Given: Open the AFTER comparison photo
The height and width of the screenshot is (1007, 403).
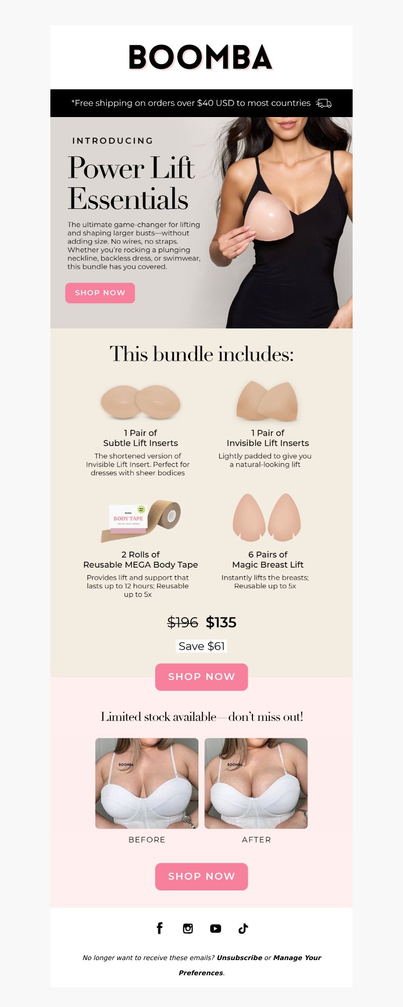Looking at the screenshot, I should pyautogui.click(x=256, y=784).
